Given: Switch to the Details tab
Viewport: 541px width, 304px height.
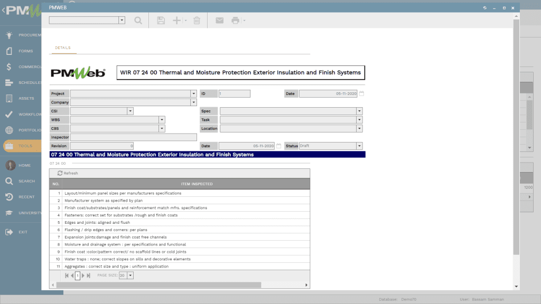Looking at the screenshot, I should (x=63, y=48).
